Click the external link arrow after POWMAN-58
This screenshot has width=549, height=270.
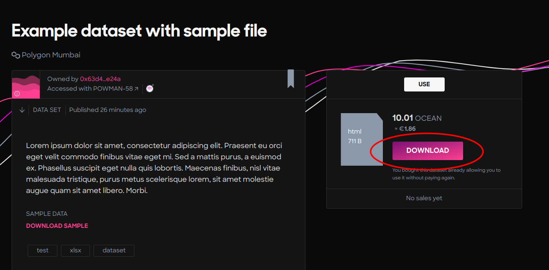(136, 89)
